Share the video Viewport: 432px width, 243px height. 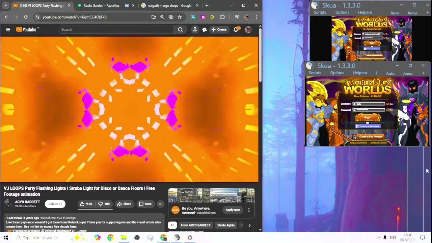(124, 204)
